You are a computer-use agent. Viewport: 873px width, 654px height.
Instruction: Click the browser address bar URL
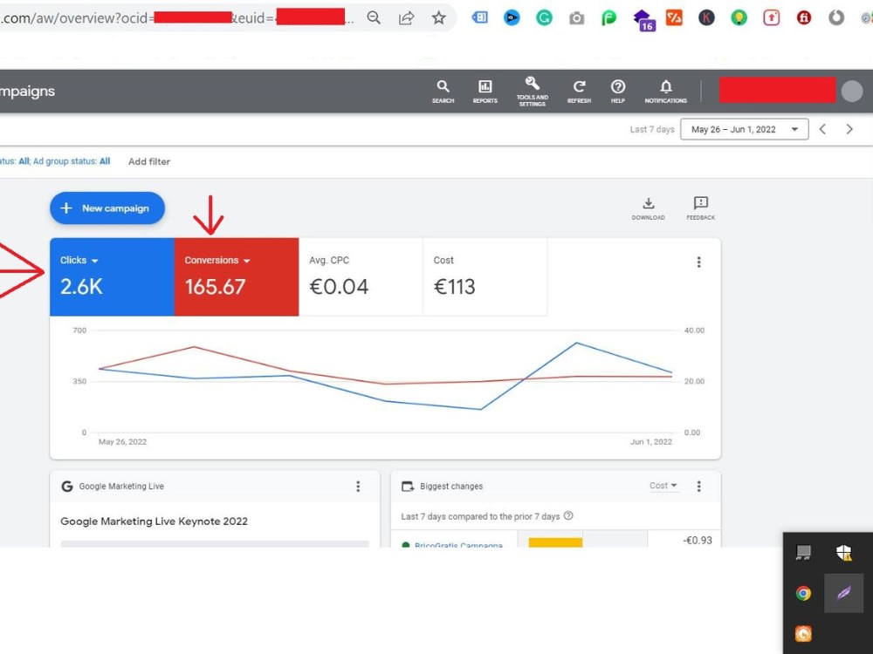(177, 17)
